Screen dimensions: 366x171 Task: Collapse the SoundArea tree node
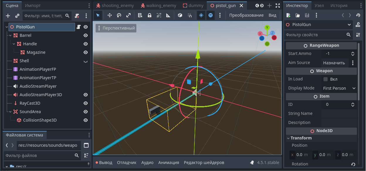pyautogui.click(x=10, y=112)
